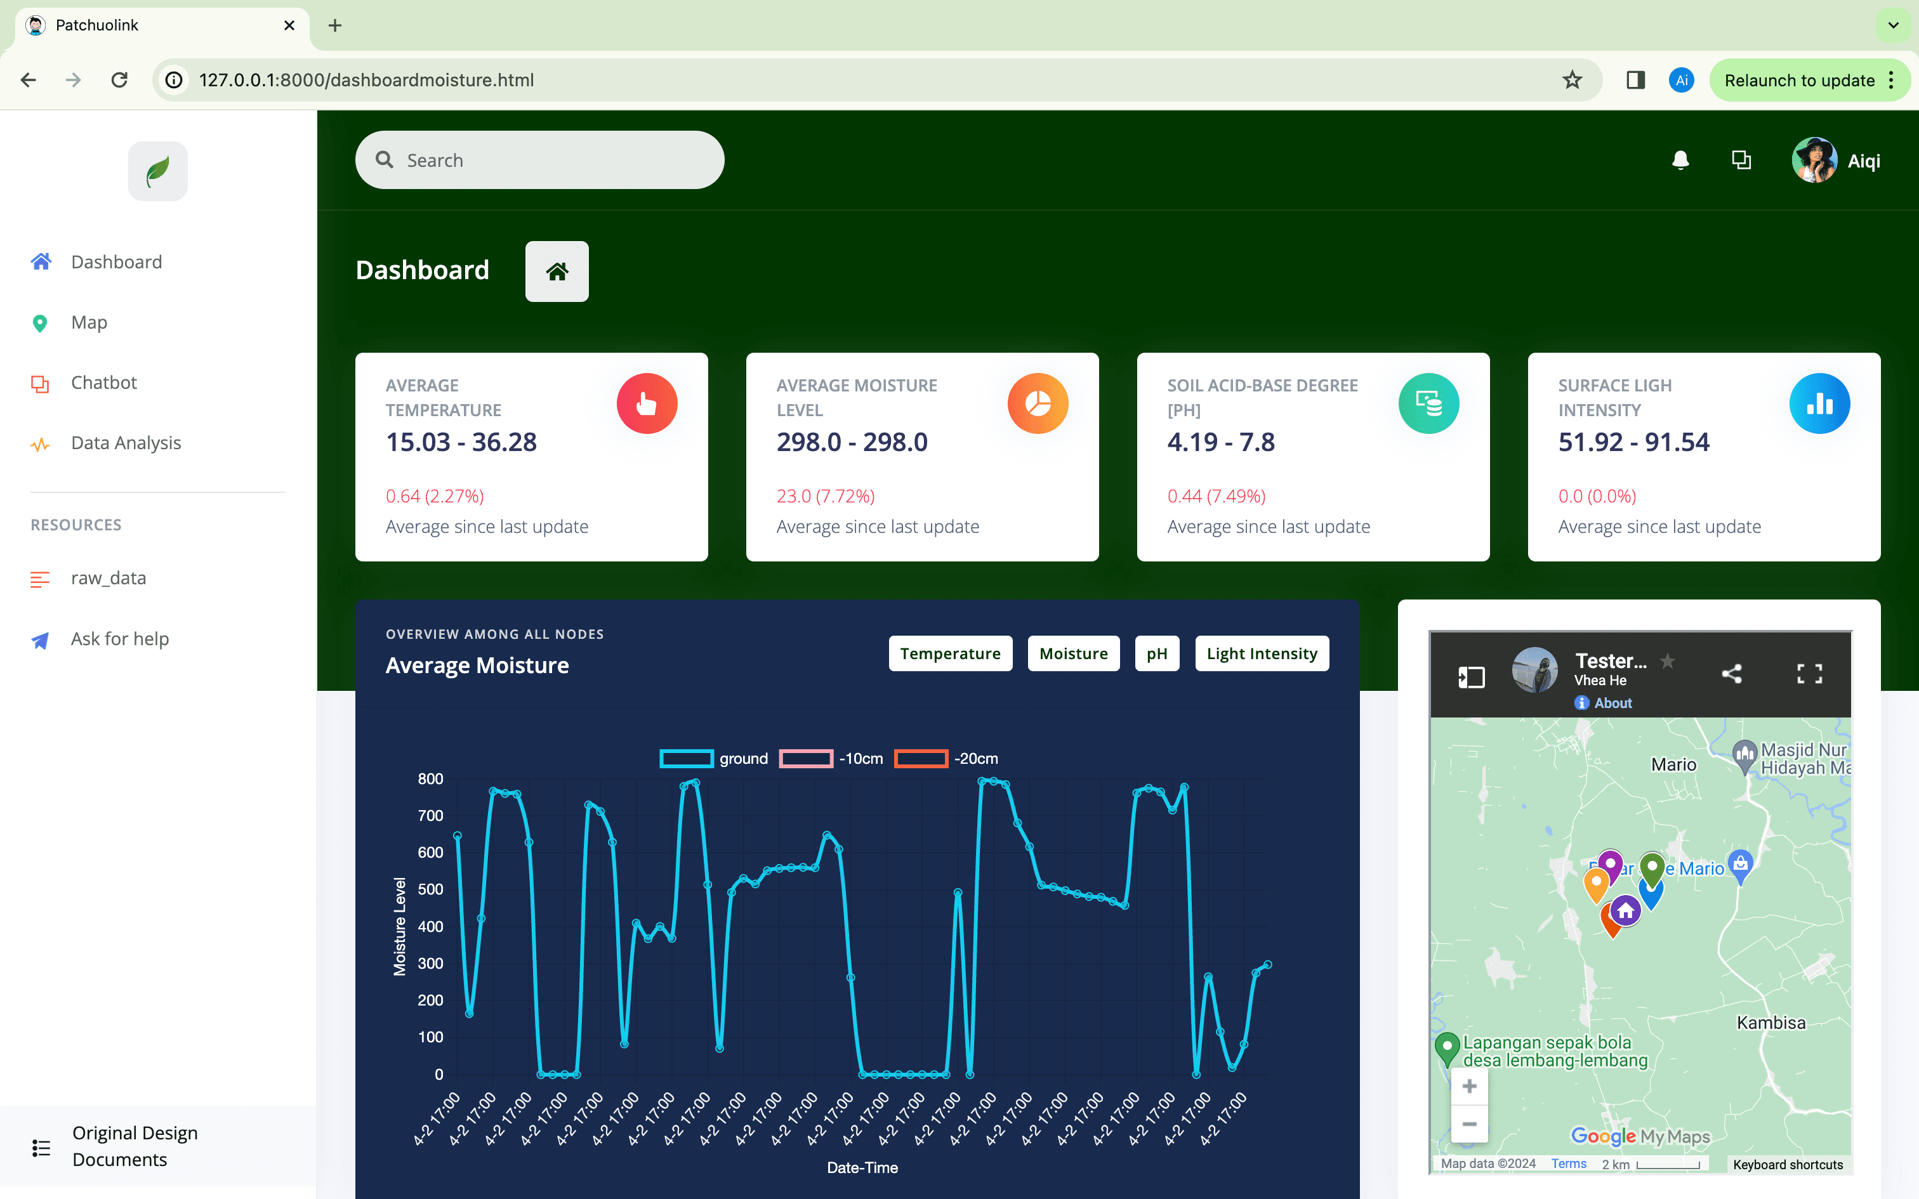Image resolution: width=1919 pixels, height=1199 pixels.
Task: Click the map zoom-in control
Action: [1469, 1085]
